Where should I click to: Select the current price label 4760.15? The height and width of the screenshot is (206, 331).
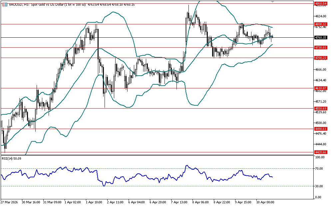[x=320, y=38]
